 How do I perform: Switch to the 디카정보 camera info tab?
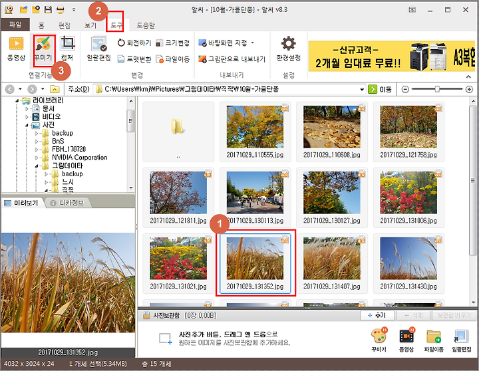67,203
